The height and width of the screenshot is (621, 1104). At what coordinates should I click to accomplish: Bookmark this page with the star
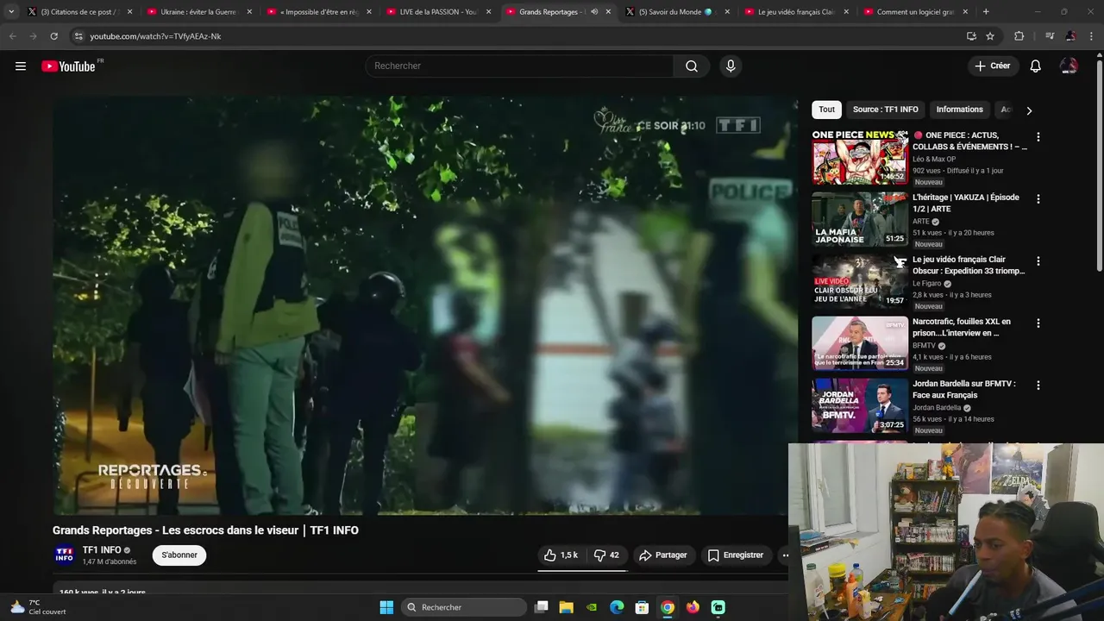point(990,36)
